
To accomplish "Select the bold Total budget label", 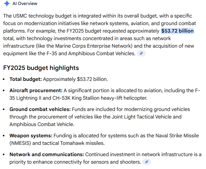I will (x=25, y=79).
